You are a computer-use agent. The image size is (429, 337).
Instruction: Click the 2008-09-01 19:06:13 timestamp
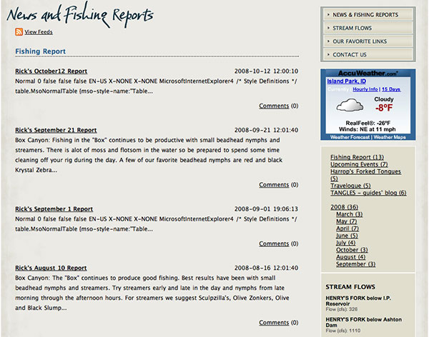click(266, 209)
